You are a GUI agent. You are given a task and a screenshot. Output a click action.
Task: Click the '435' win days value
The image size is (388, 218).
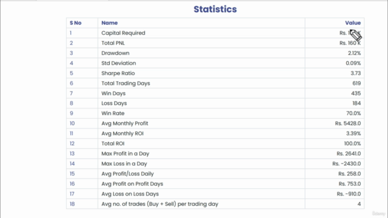pyautogui.click(x=356, y=93)
